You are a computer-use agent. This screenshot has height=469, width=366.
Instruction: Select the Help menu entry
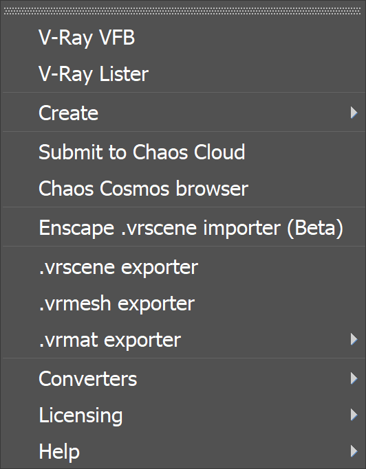click(x=183, y=451)
